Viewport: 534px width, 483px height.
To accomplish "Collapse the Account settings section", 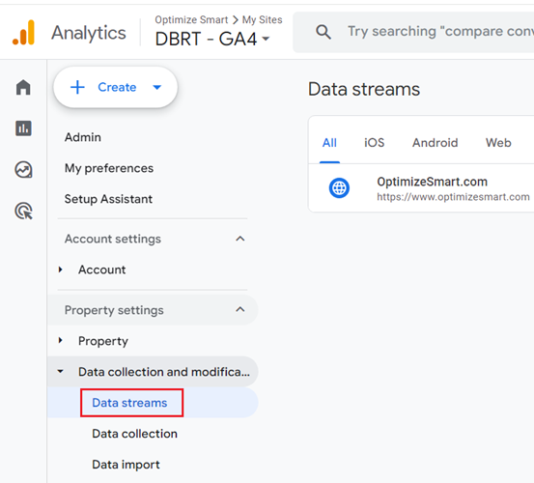I will coord(240,239).
